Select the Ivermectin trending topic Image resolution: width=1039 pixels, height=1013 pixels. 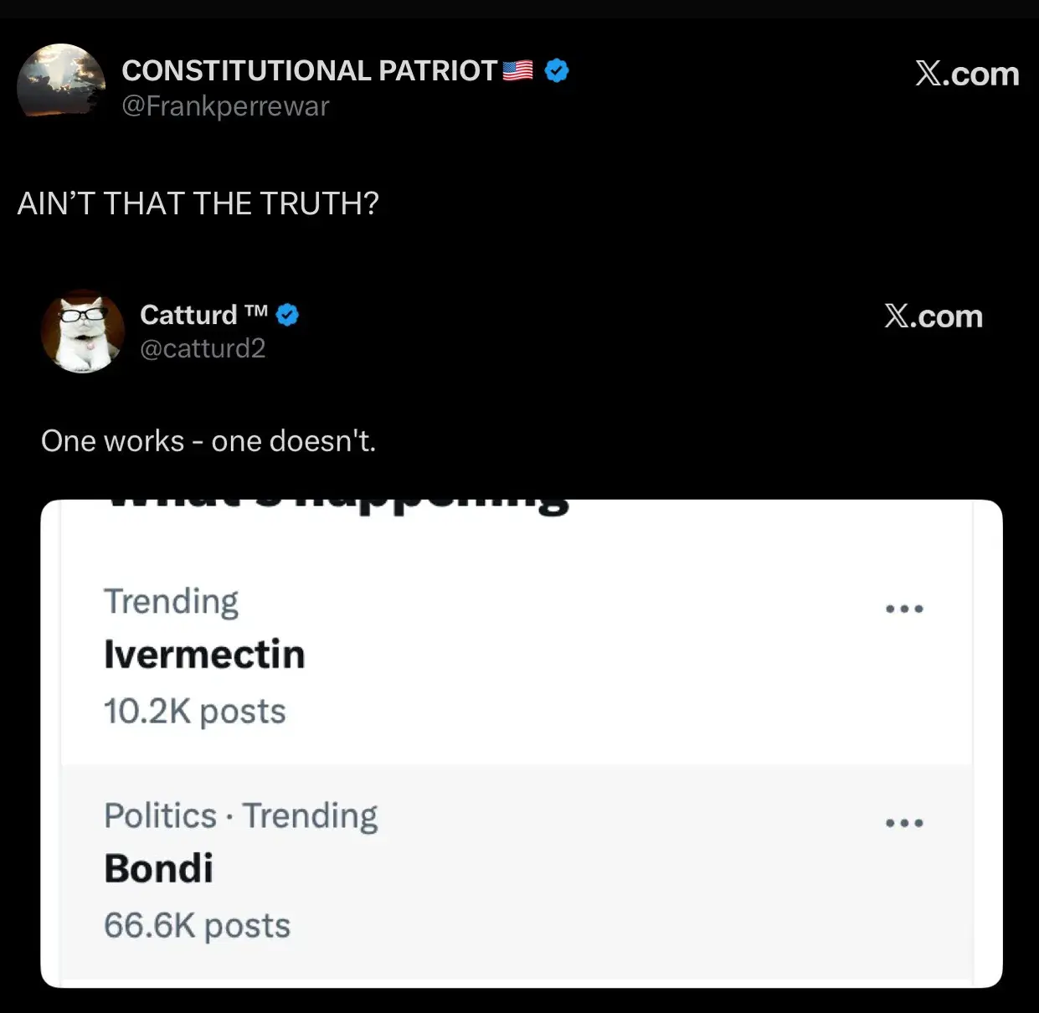pos(204,655)
